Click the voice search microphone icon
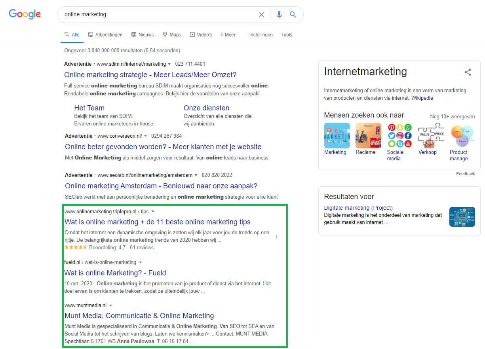 pos(279,14)
